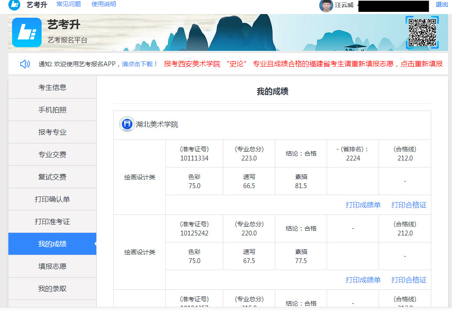Click total score 220.0
The image size is (452, 310).
pyautogui.click(x=249, y=233)
